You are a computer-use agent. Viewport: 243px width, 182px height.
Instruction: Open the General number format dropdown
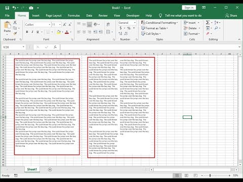[135, 23]
